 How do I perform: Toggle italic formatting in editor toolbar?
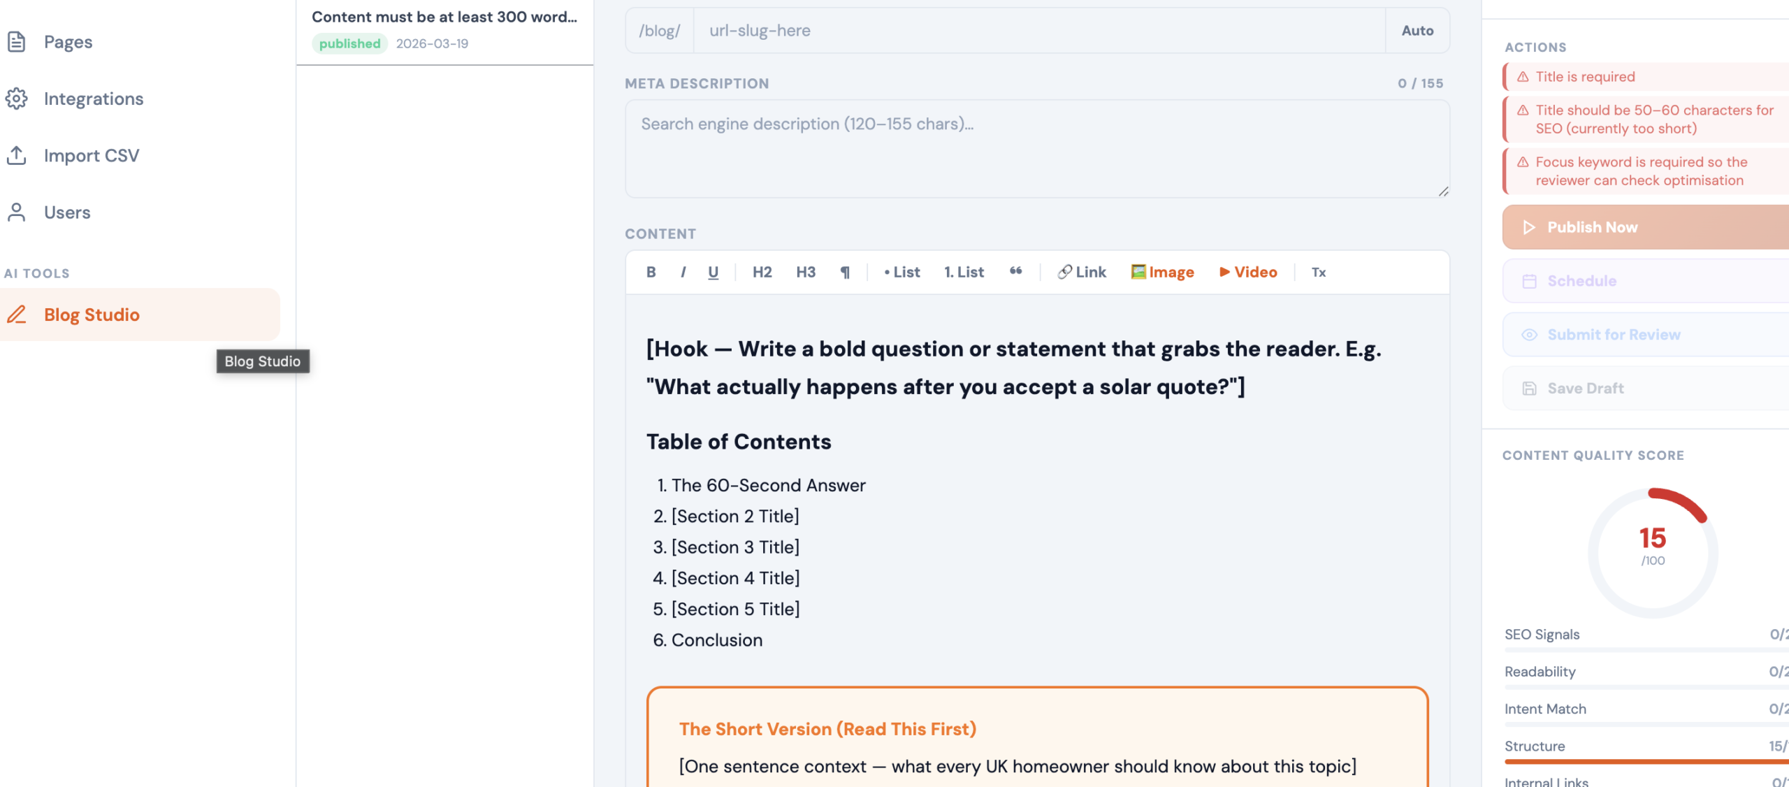[683, 272]
